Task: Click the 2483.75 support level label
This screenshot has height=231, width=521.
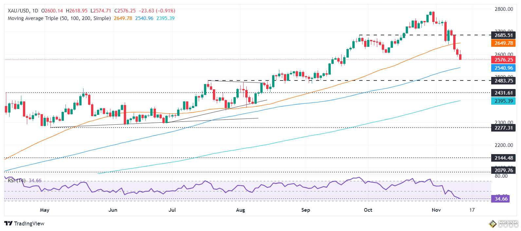Action: click(x=503, y=81)
